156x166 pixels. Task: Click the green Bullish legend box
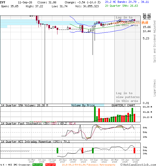37,165
